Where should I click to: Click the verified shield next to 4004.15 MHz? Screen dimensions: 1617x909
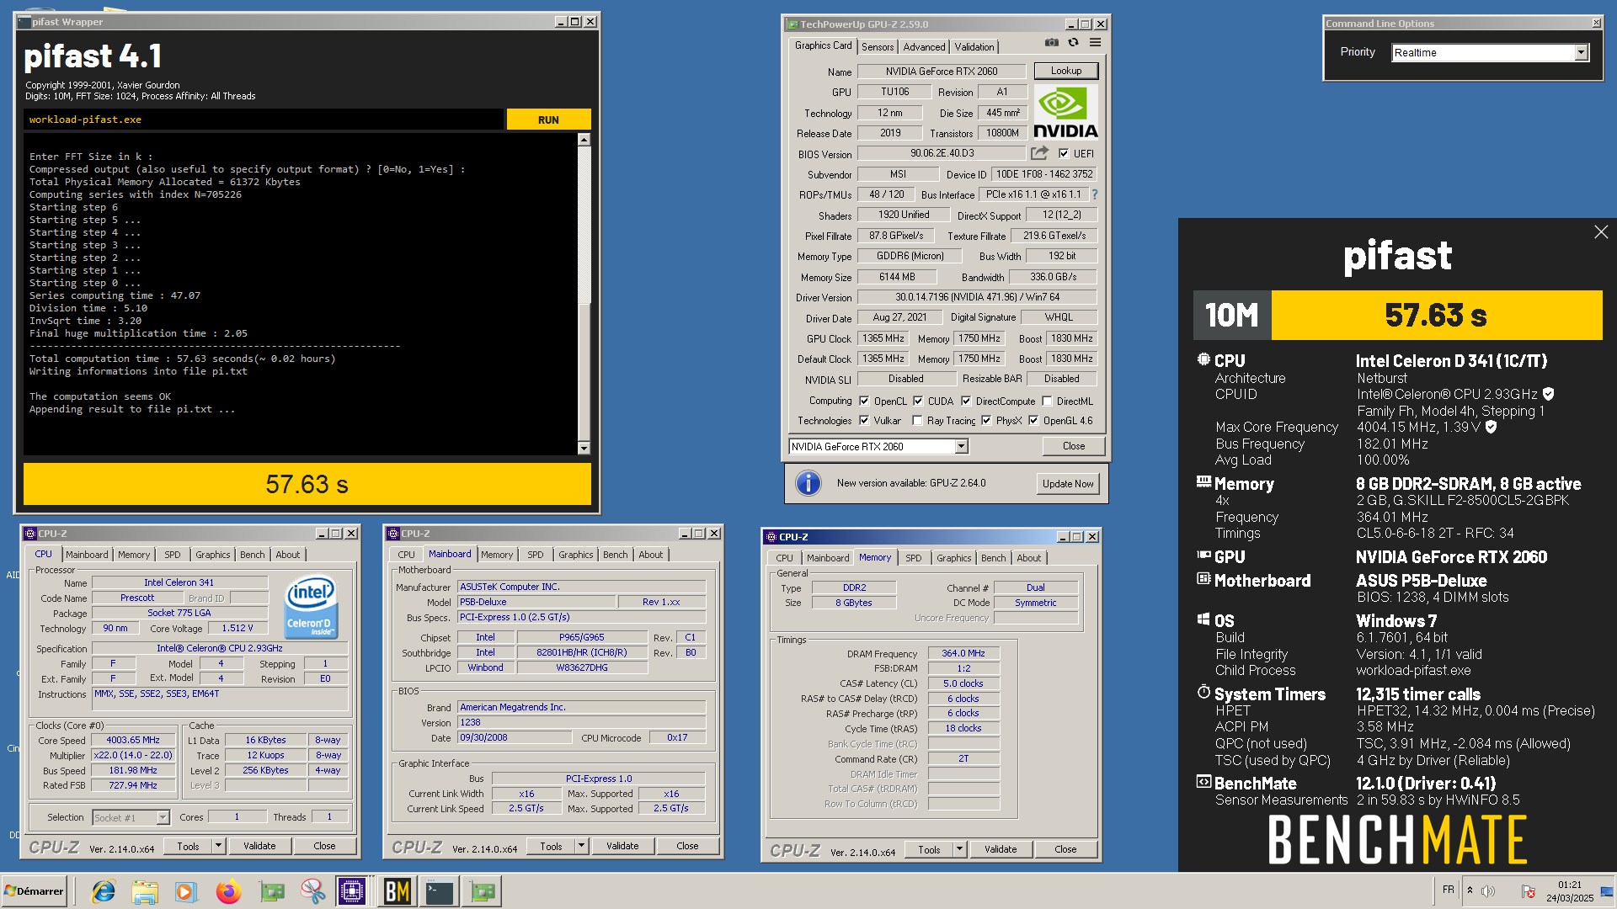coord(1491,427)
